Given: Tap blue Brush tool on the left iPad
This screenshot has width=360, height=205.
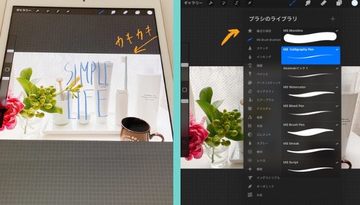Looking at the screenshot, I should 101,12.
